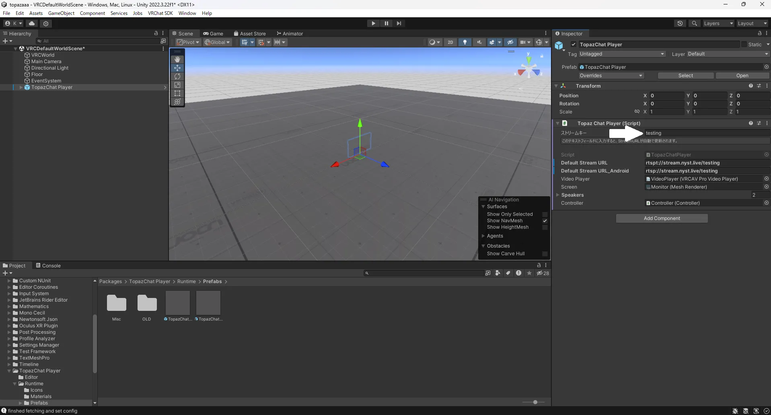Toggle scene audio mute
Viewport: 771px width, 415px height.
479,42
